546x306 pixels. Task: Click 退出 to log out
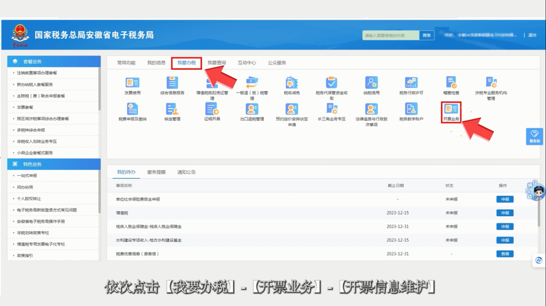point(532,35)
